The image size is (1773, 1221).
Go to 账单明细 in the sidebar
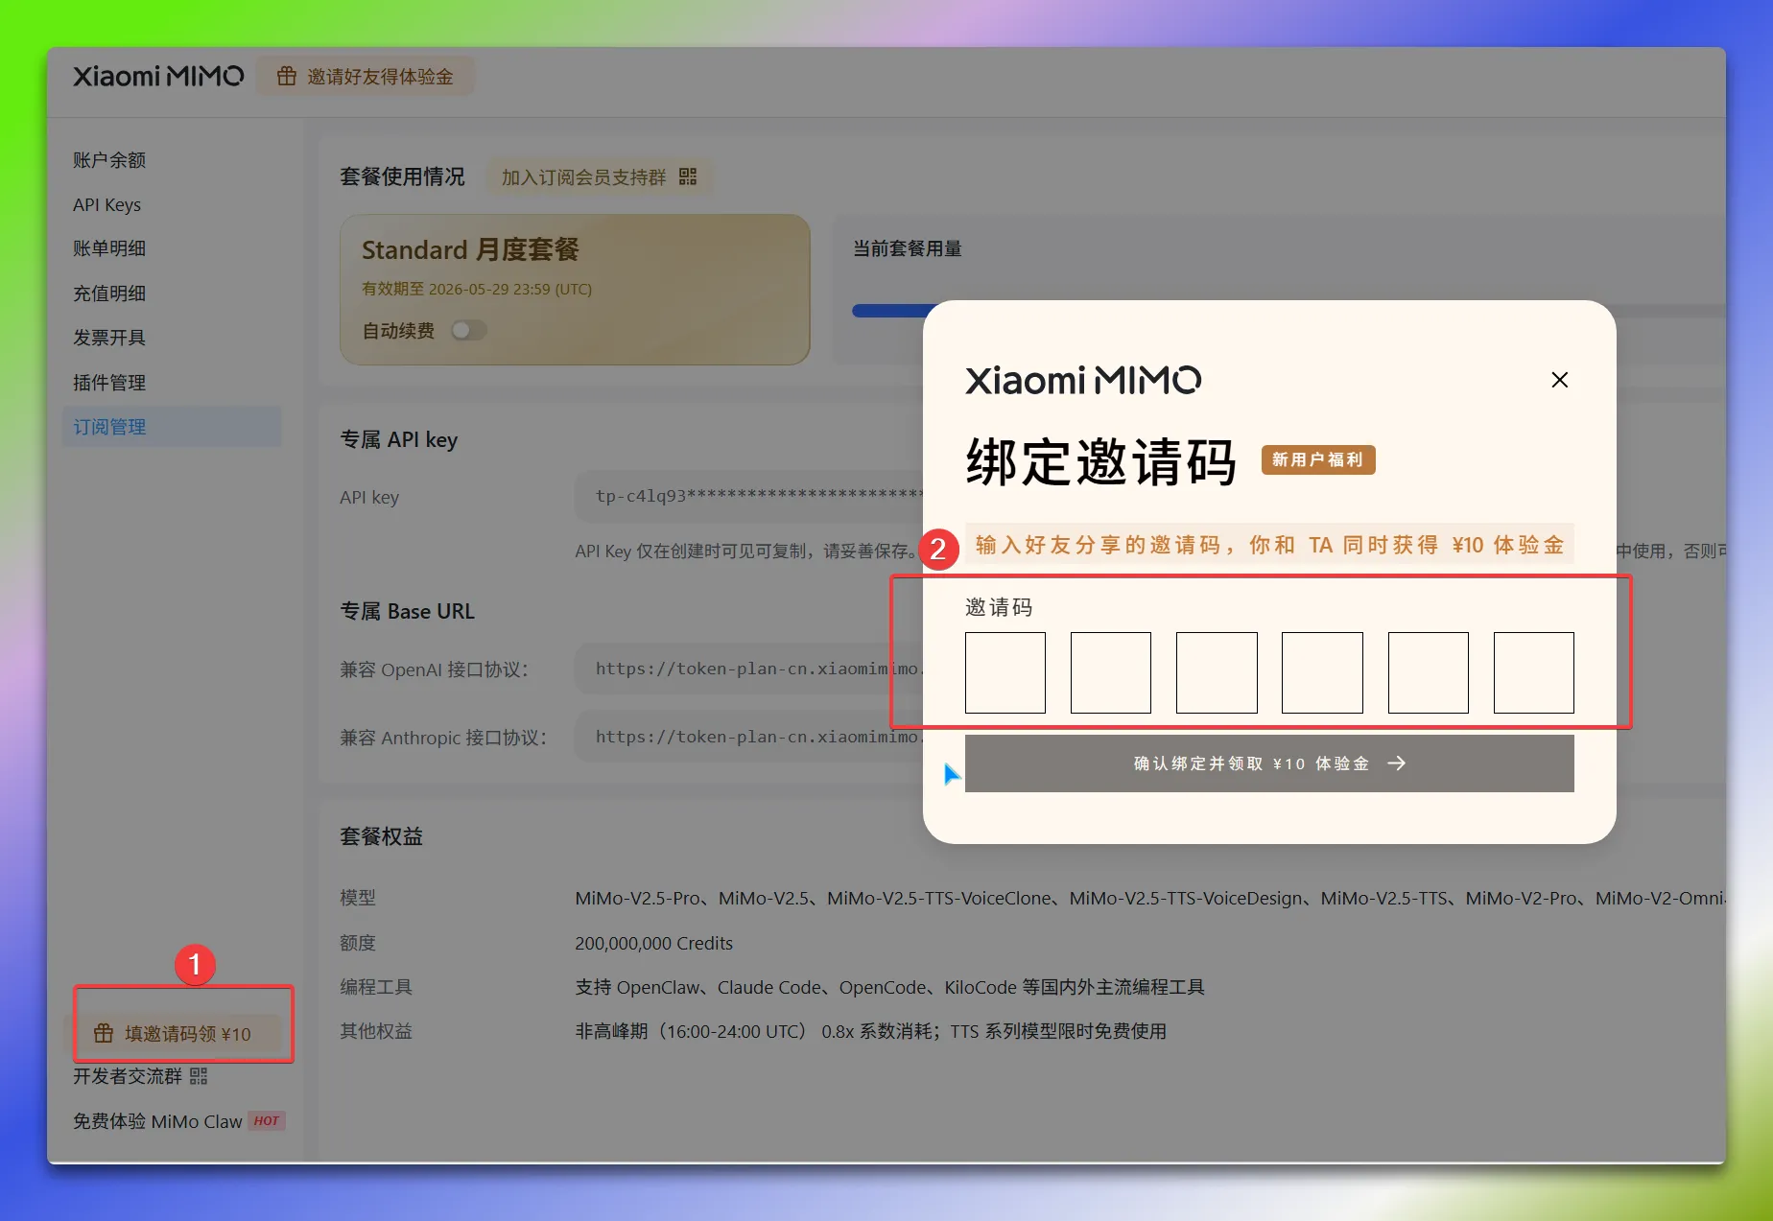(109, 248)
